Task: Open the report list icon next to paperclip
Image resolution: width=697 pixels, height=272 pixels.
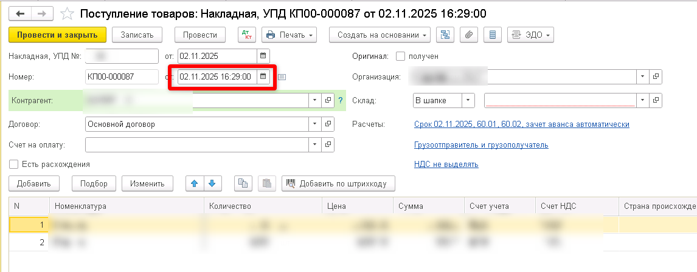Action: point(492,35)
